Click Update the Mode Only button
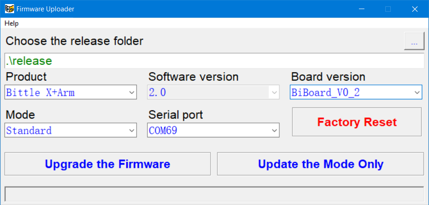The height and width of the screenshot is (205, 429). click(321, 164)
